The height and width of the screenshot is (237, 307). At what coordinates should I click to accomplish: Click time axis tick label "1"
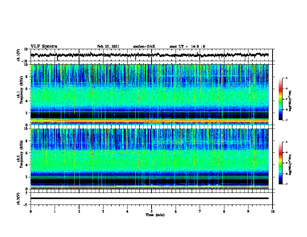pos(55,211)
